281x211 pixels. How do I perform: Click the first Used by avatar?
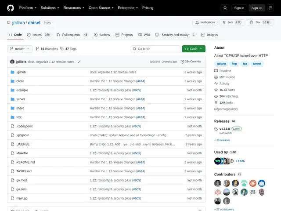coord(218,161)
